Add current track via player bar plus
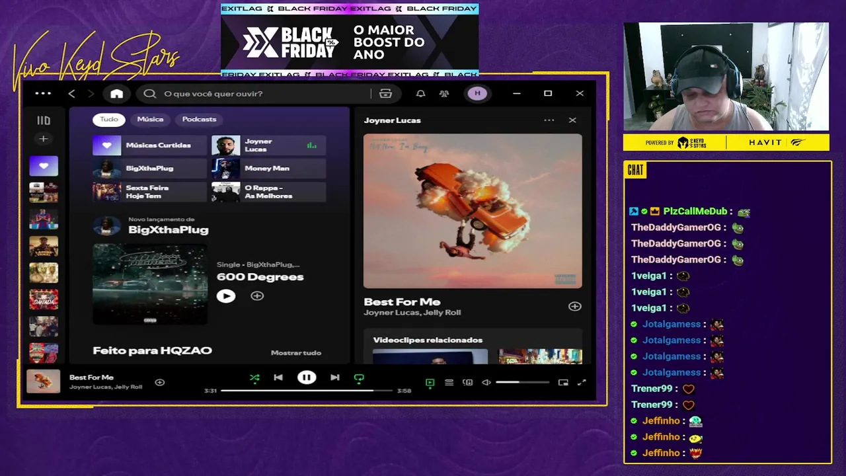 (159, 382)
